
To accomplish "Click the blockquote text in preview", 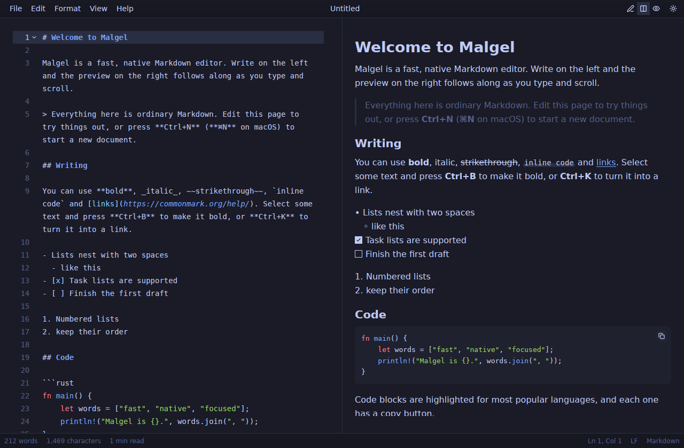I will pyautogui.click(x=506, y=112).
